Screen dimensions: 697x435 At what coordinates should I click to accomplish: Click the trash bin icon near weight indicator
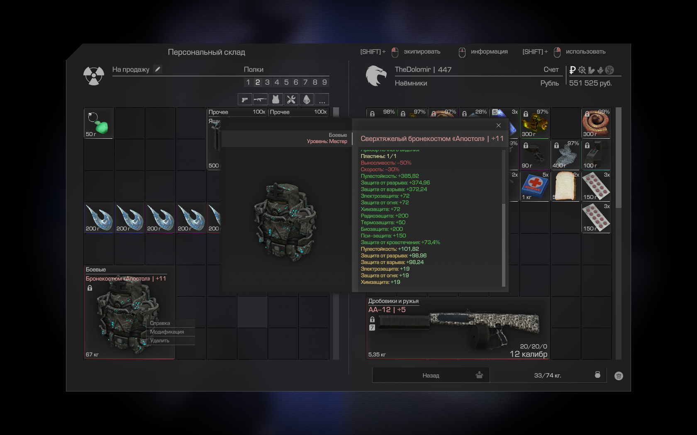pyautogui.click(x=619, y=376)
